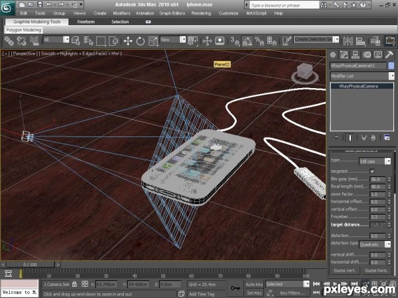Open the Utilities command panel tab
This screenshot has height=298, width=398.
(389, 55)
